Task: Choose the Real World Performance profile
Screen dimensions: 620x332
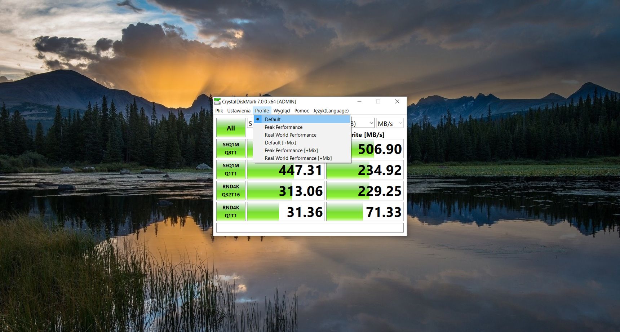Action: click(302, 135)
